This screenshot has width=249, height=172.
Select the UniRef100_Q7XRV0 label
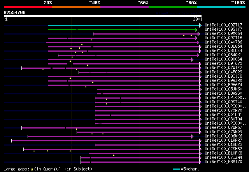223,111
